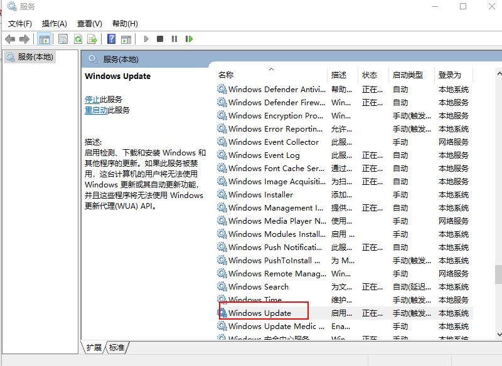Sort by the 启动类型 column header
Image resolution: width=502 pixels, height=366 pixels.
pos(412,75)
